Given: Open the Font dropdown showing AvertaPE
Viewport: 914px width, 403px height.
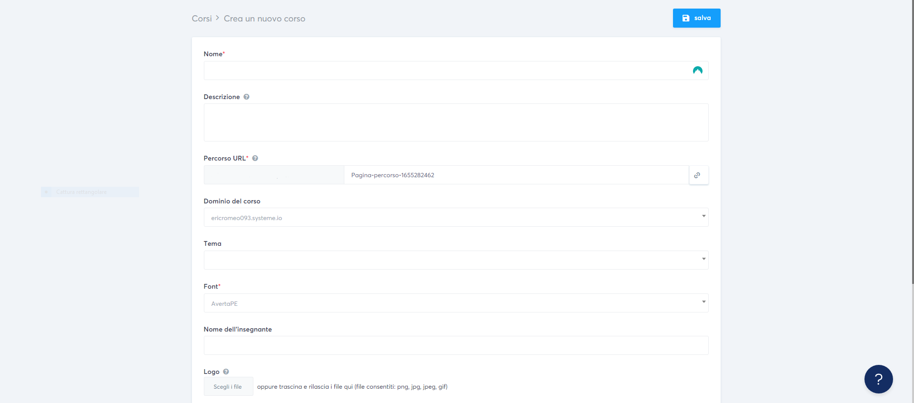Looking at the screenshot, I should point(455,303).
